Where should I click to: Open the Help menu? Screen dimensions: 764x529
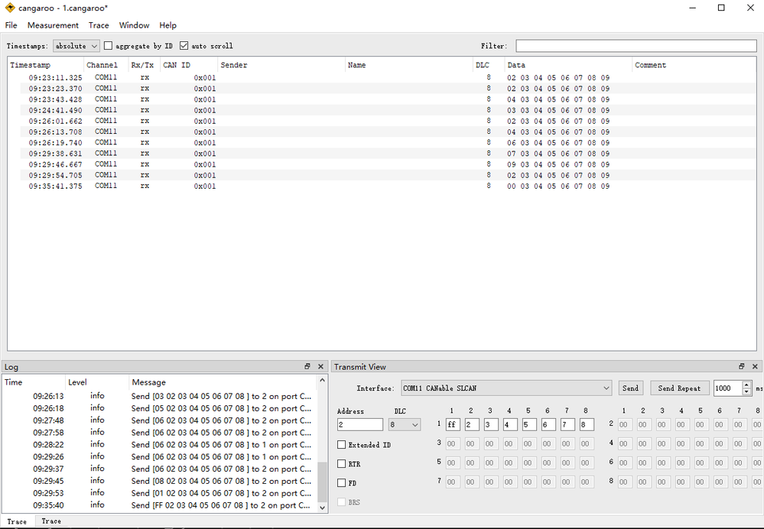click(x=167, y=25)
